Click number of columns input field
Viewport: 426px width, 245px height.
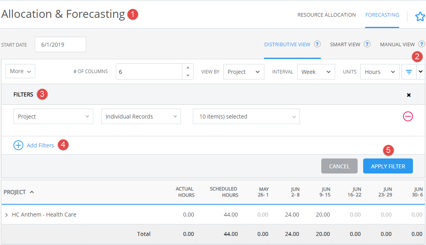(149, 72)
